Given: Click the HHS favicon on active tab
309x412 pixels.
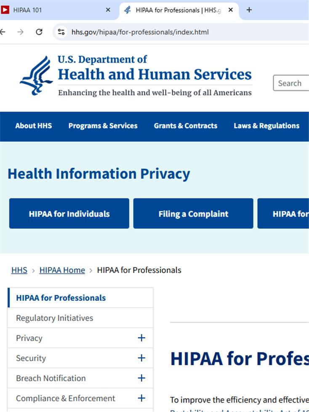Looking at the screenshot, I should pyautogui.click(x=128, y=10).
